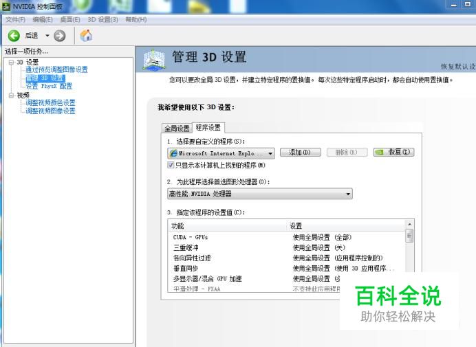Select 调整视频颜色设置 in the tree
Image resolution: width=476 pixels, height=347 pixels.
pos(50,102)
